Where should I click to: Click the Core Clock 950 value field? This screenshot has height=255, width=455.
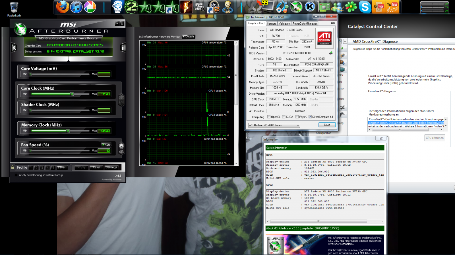pyautogui.click(x=104, y=94)
